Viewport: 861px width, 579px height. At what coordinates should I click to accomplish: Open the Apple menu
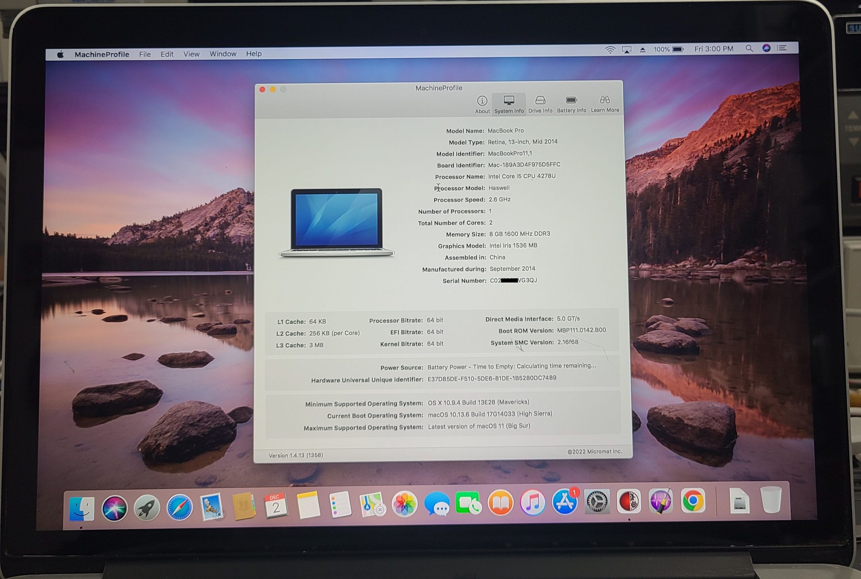point(61,55)
